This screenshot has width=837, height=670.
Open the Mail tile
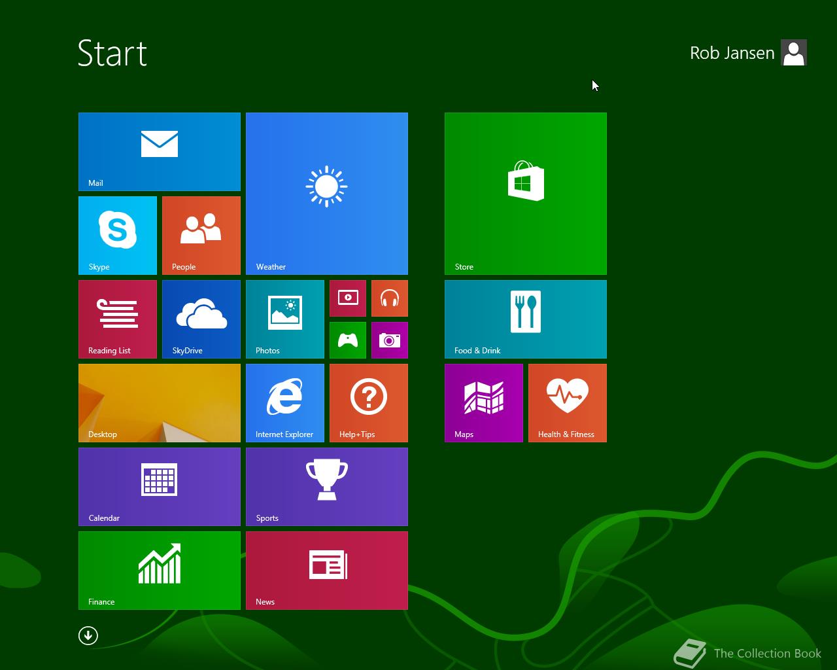pos(160,152)
